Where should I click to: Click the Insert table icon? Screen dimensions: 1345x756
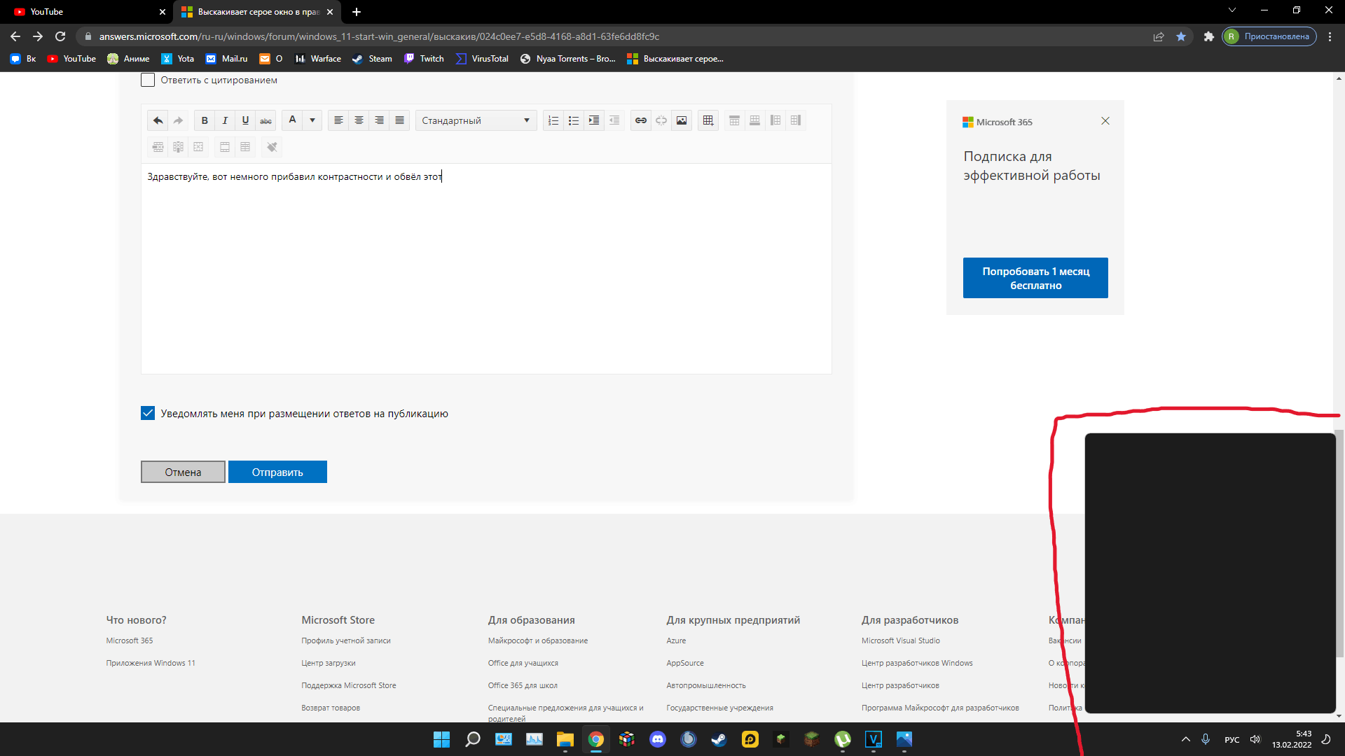708,120
